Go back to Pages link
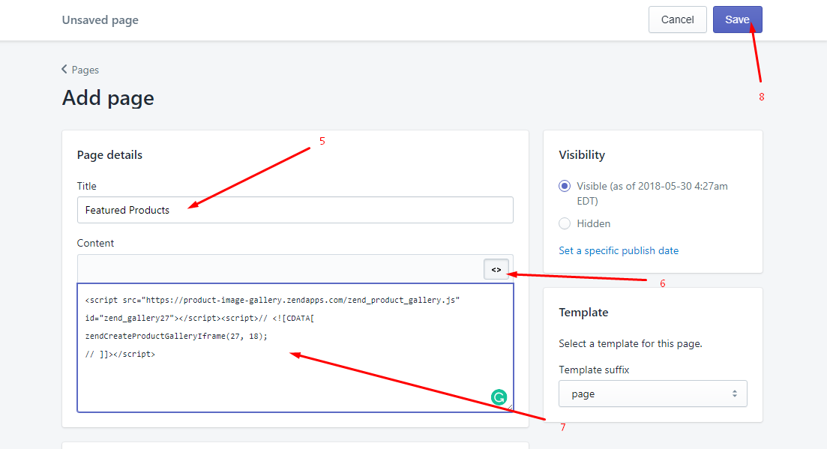The height and width of the screenshot is (449, 827). pos(80,70)
